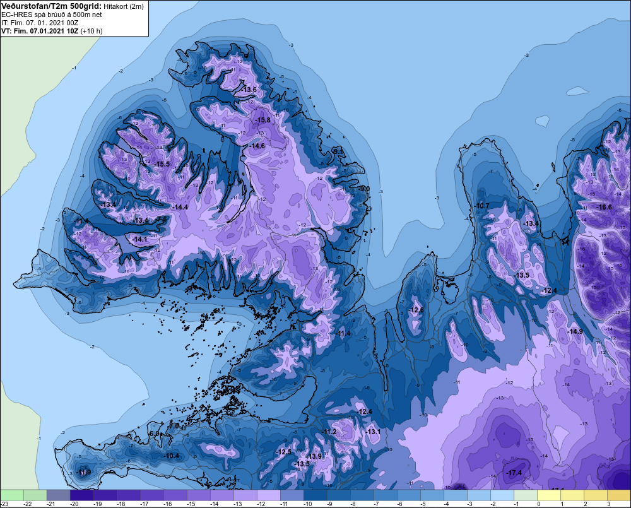
Task: Click the -10.4 temperature label
Action: [172, 456]
